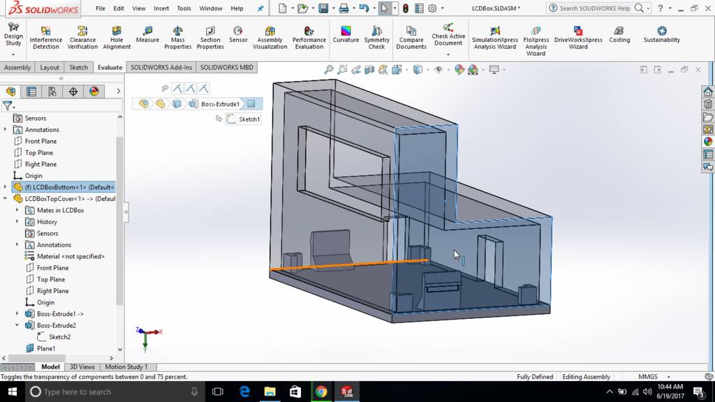715x402 pixels.
Task: Open the Design Study tool
Action: tap(13, 36)
